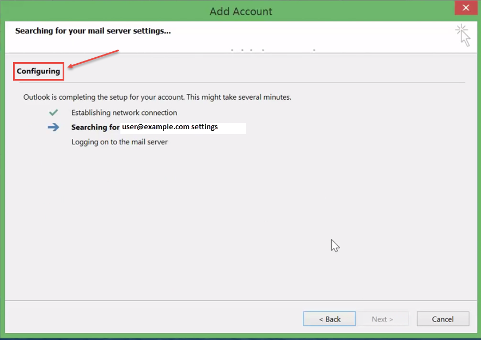
Task: Select the red-boxed Configuring label
Action: [38, 71]
